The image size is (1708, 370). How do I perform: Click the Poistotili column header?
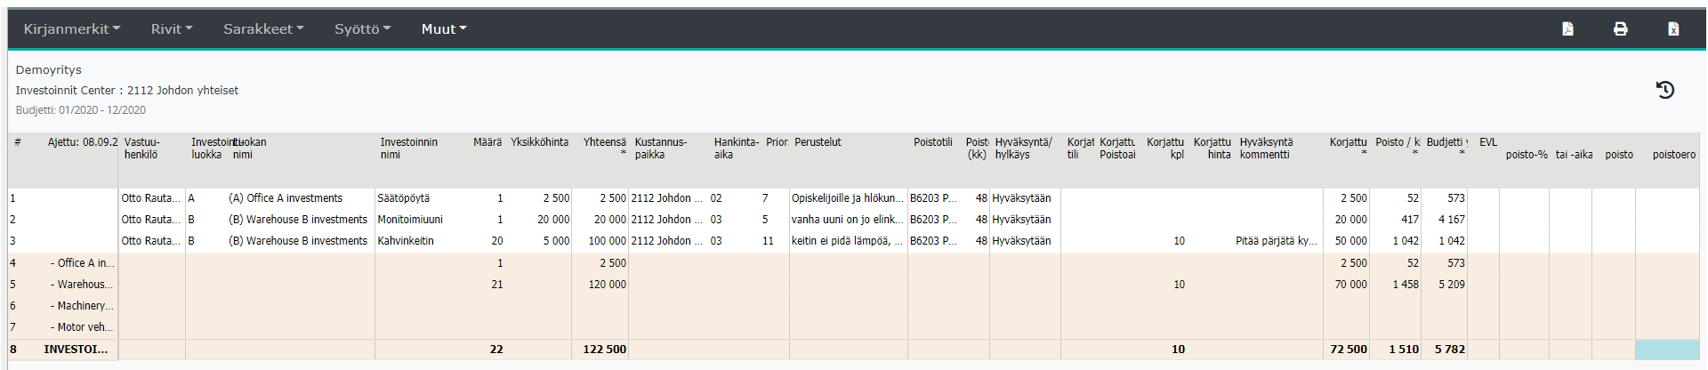(932, 142)
